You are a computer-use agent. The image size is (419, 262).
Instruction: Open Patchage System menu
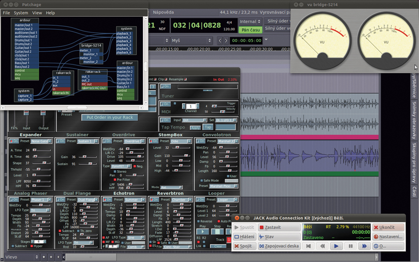tap(21, 13)
